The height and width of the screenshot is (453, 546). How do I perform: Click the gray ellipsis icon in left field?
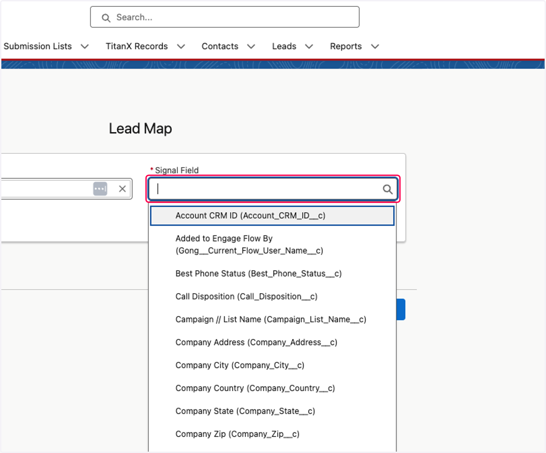(100, 189)
